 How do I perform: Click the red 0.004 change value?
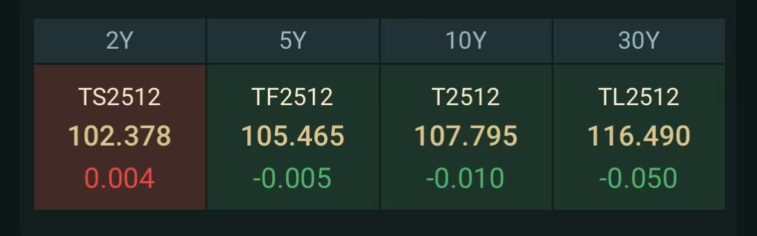click(119, 178)
